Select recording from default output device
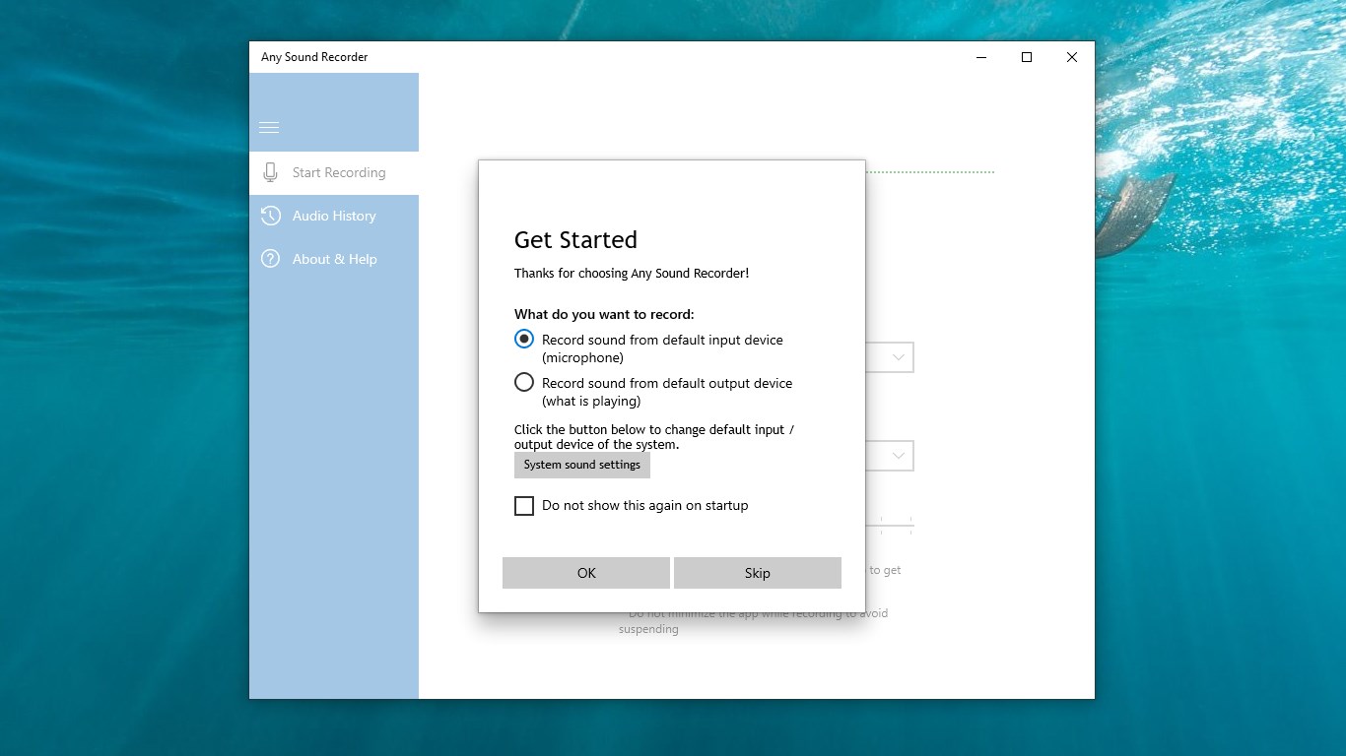 coord(523,382)
